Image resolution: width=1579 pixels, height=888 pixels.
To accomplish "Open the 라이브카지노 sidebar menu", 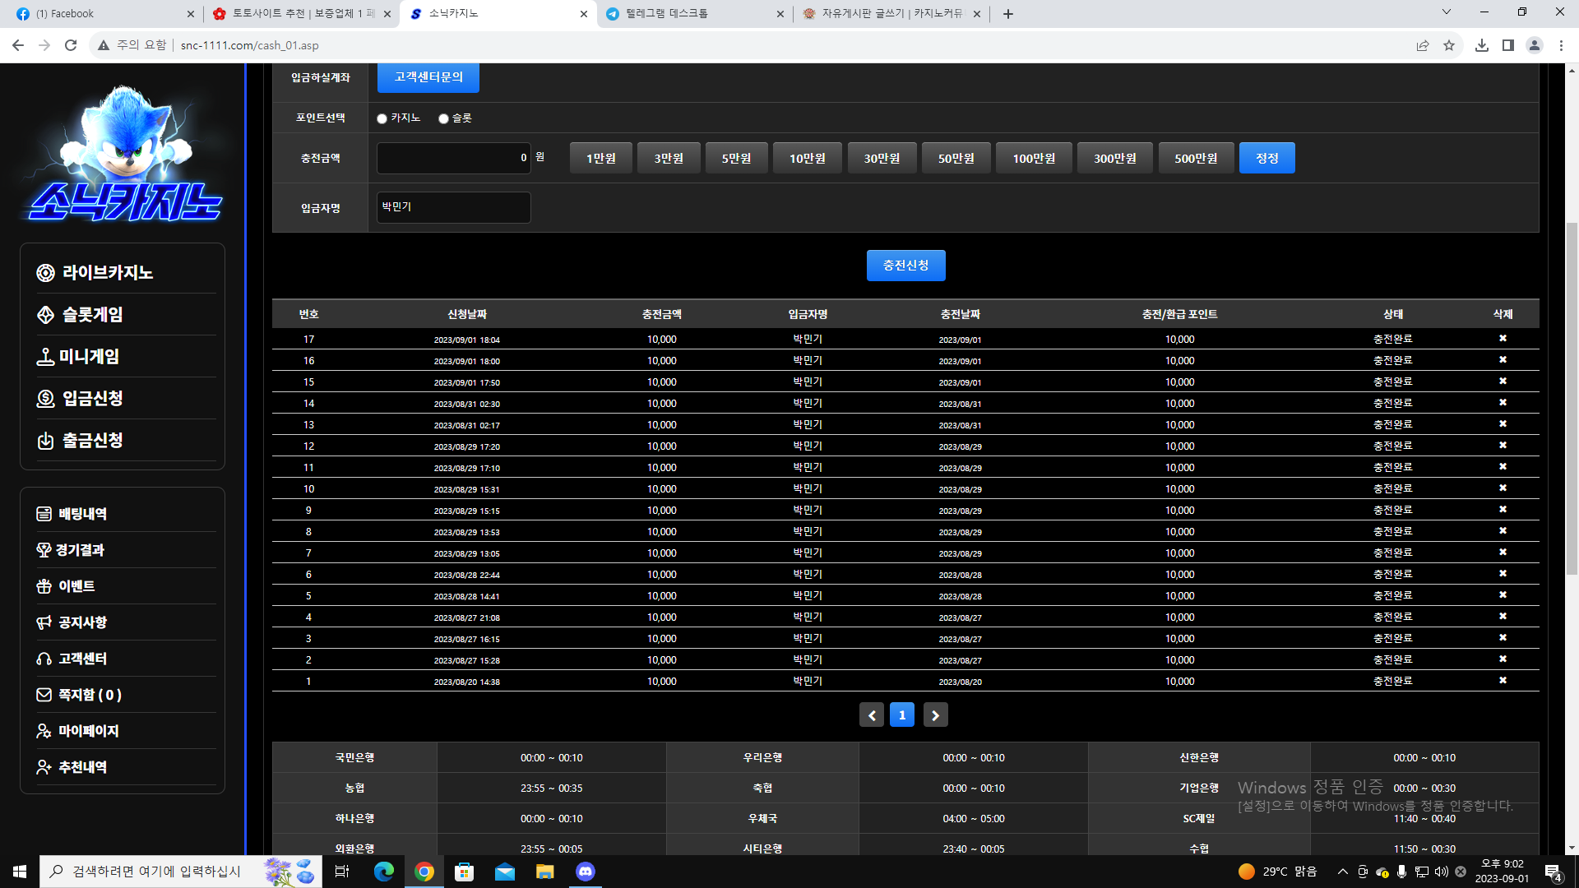I will (107, 273).
